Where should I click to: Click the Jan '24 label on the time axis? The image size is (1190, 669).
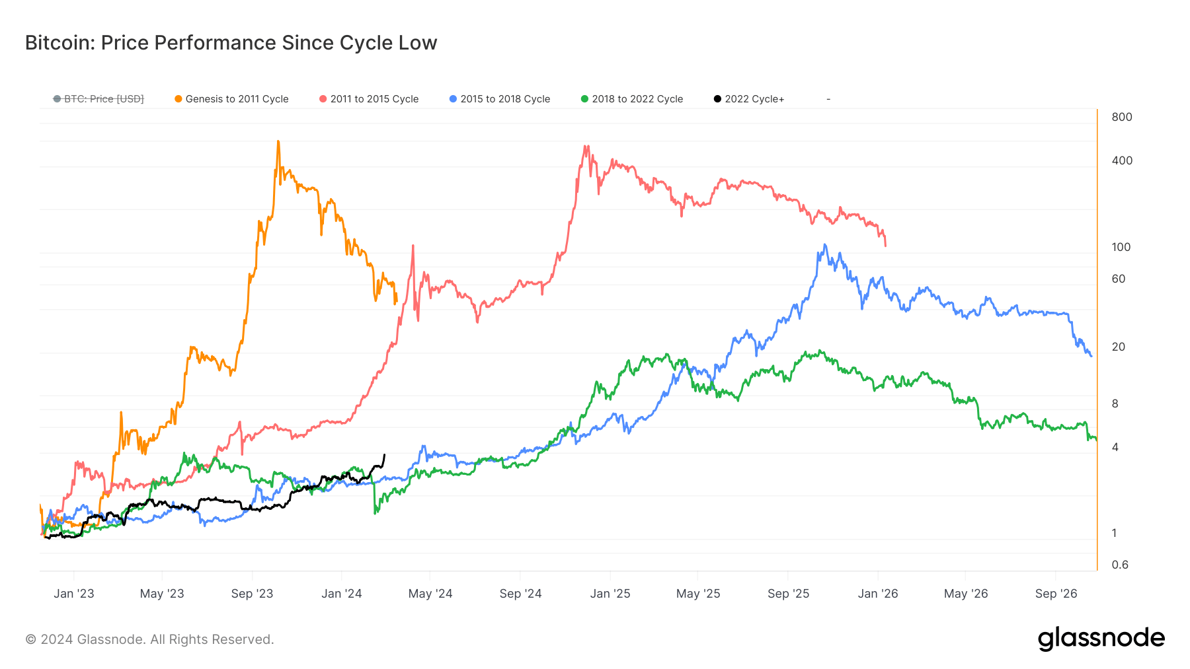[x=342, y=594]
